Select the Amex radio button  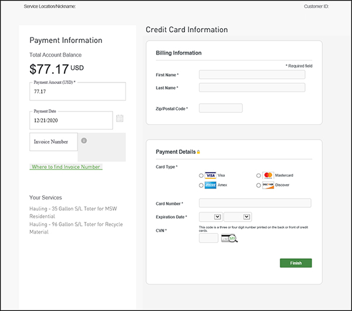202,185
